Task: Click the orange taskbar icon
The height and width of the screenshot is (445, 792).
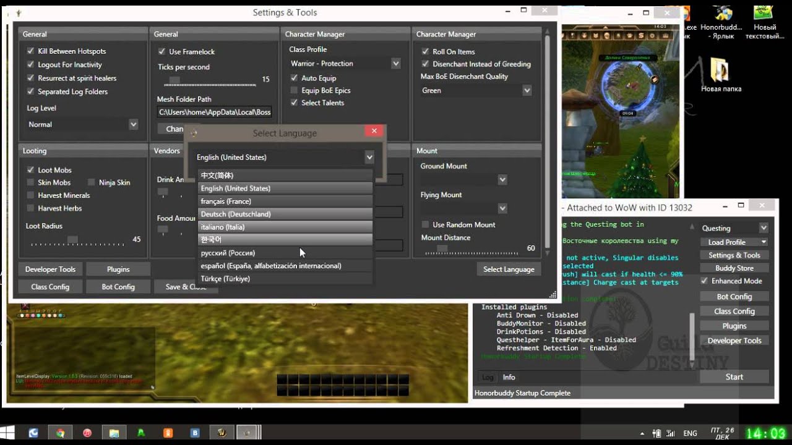Action: (x=168, y=433)
